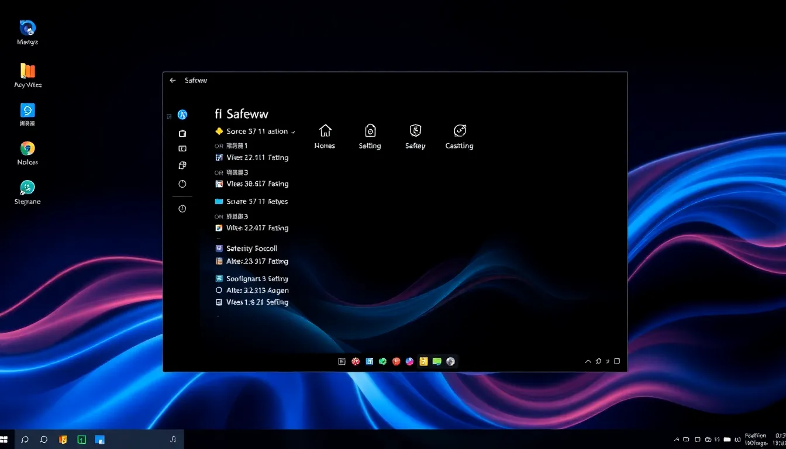This screenshot has height=449, width=786.
Task: Open the Casitting circular icon
Action: tap(460, 130)
